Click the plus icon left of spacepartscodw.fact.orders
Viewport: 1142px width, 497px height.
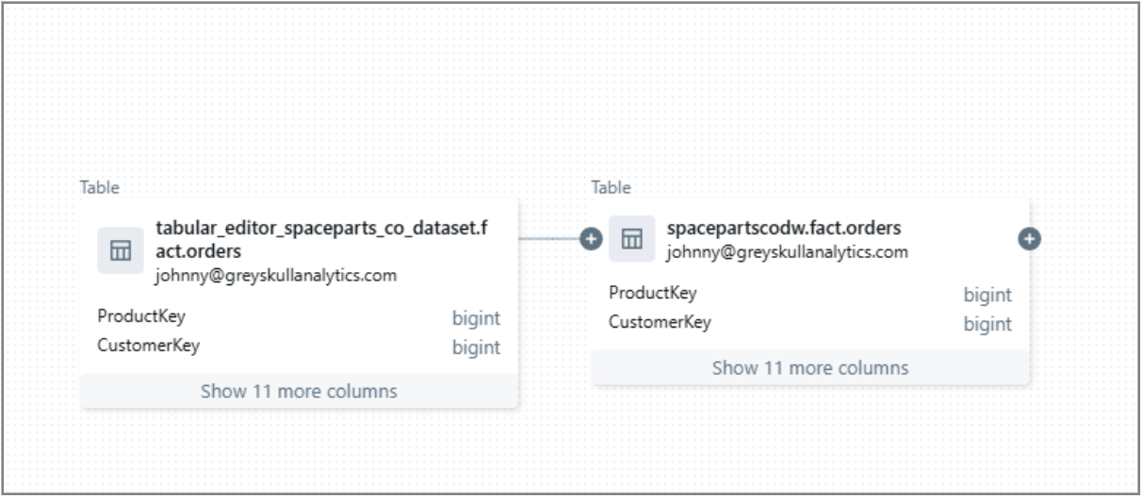[x=591, y=239]
